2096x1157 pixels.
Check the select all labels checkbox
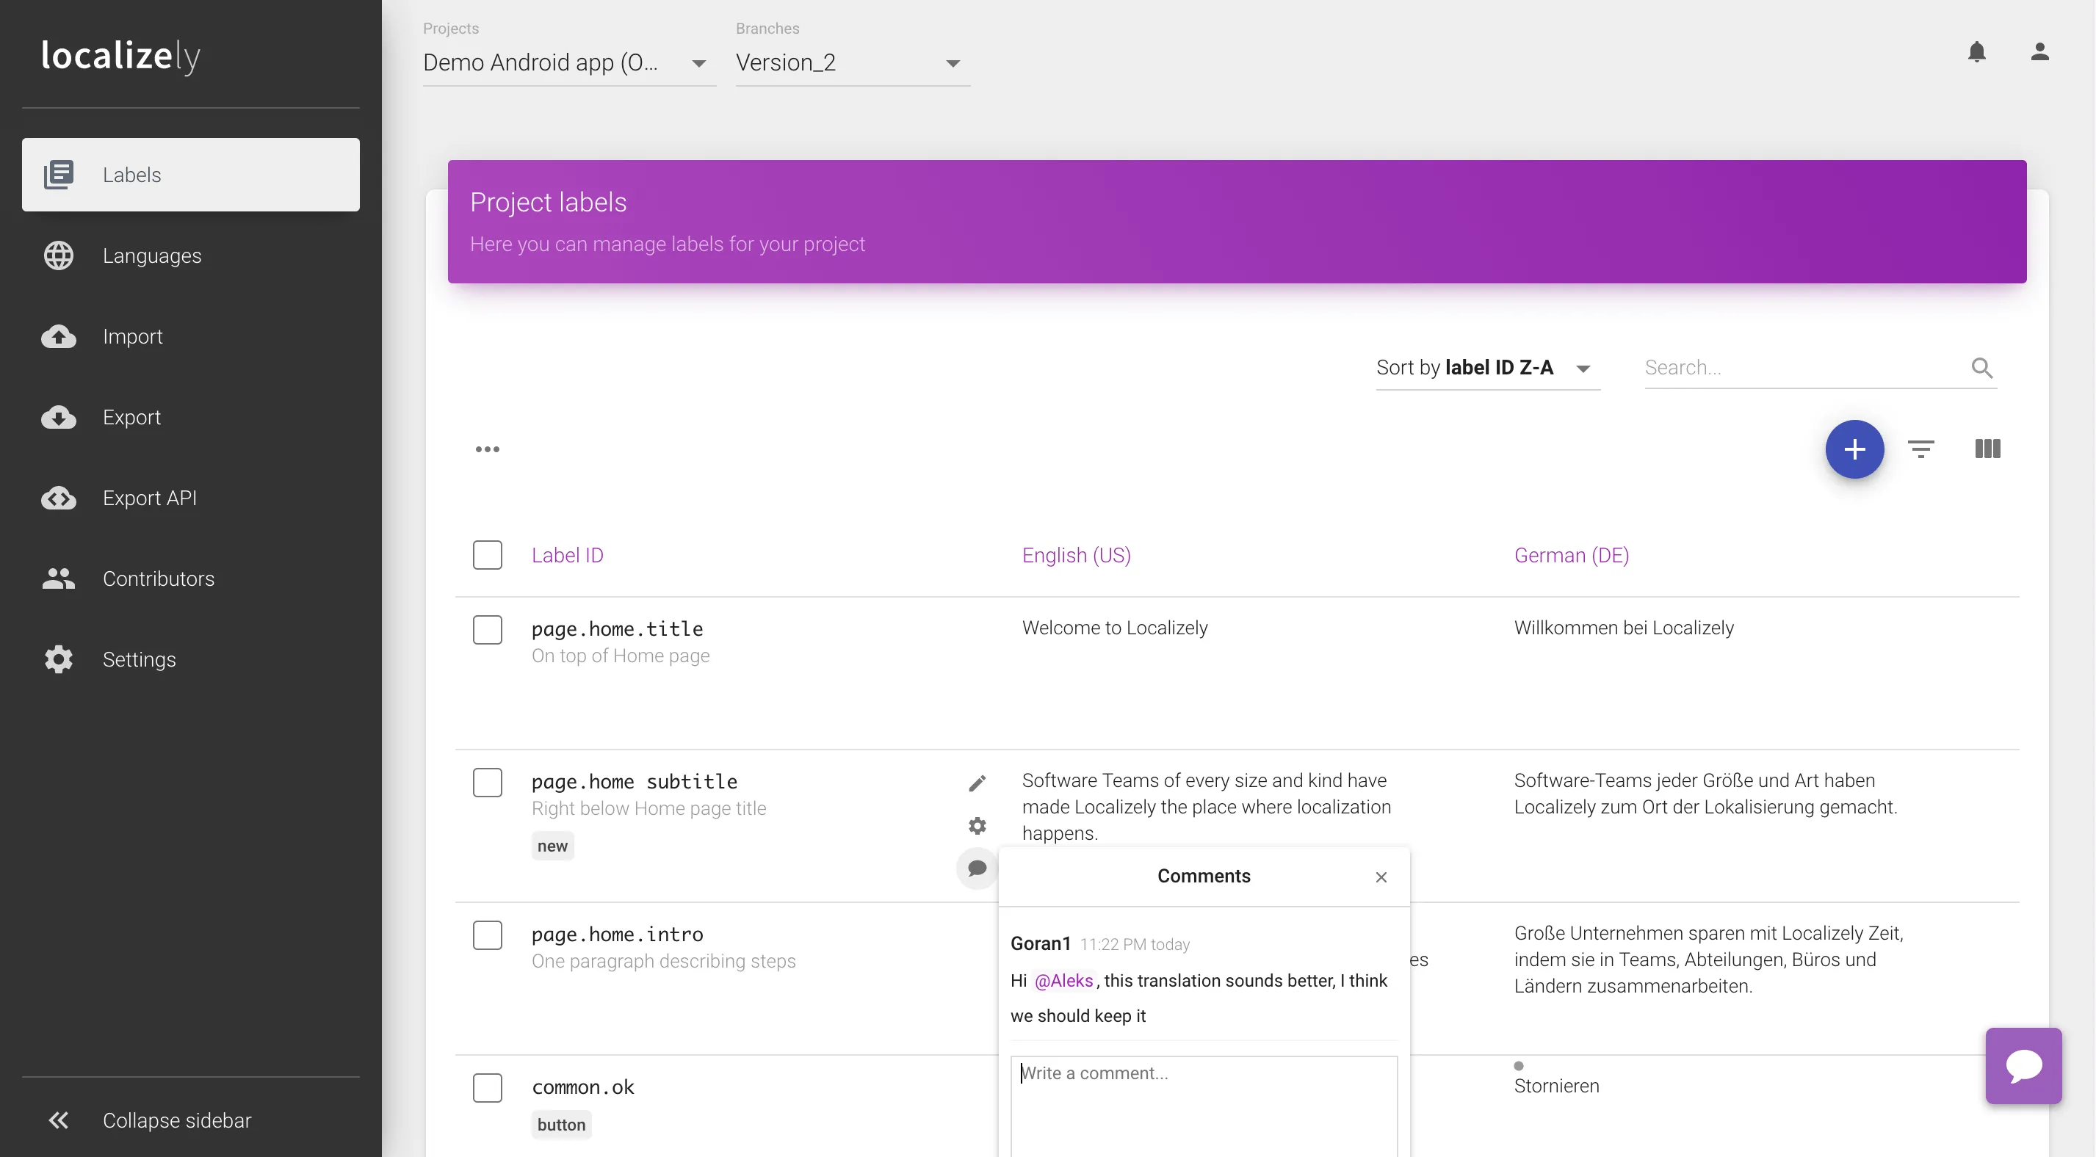pyautogui.click(x=488, y=554)
